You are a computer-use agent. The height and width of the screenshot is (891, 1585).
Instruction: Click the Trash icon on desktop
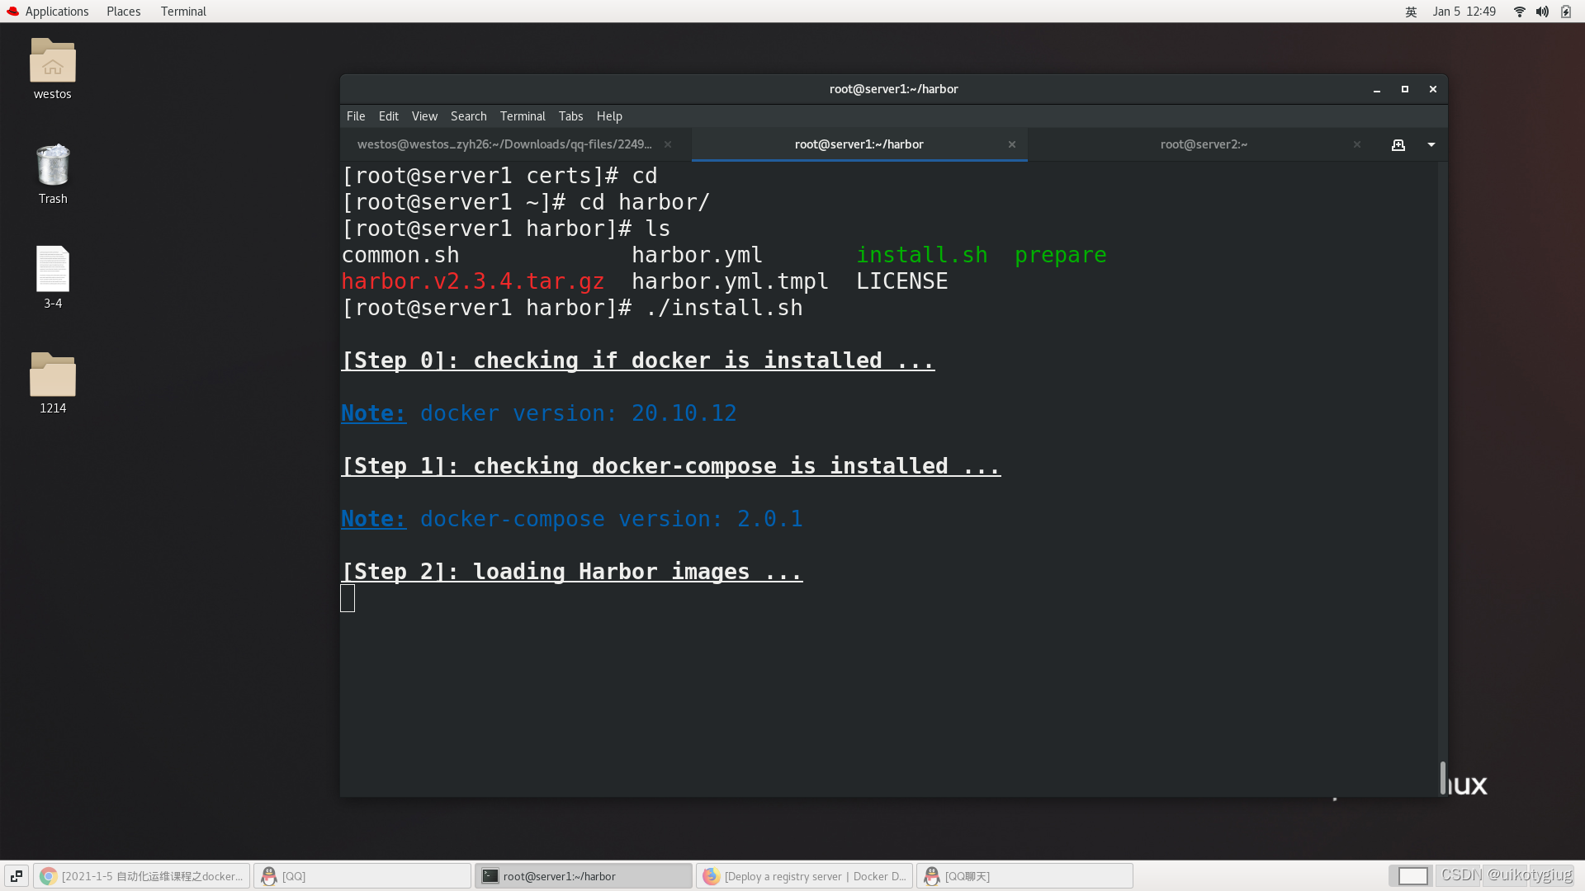[x=52, y=167]
